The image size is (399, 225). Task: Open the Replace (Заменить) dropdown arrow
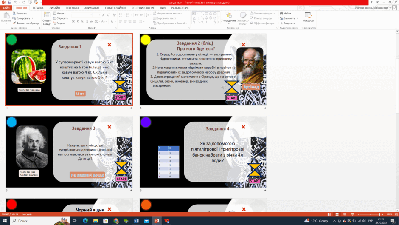297,18
